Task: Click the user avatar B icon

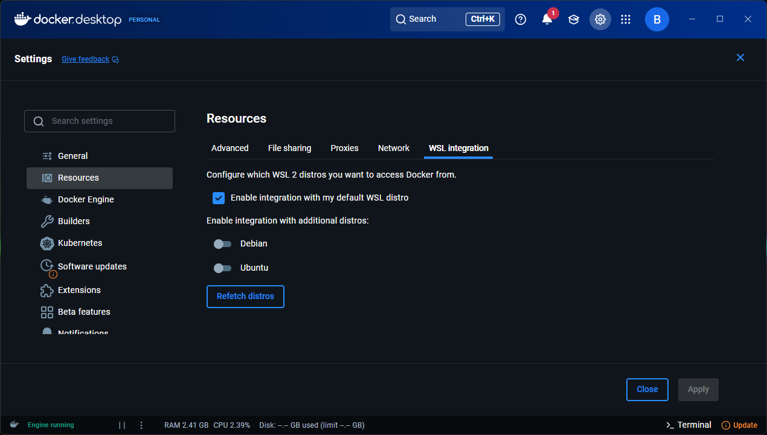Action: click(x=656, y=19)
